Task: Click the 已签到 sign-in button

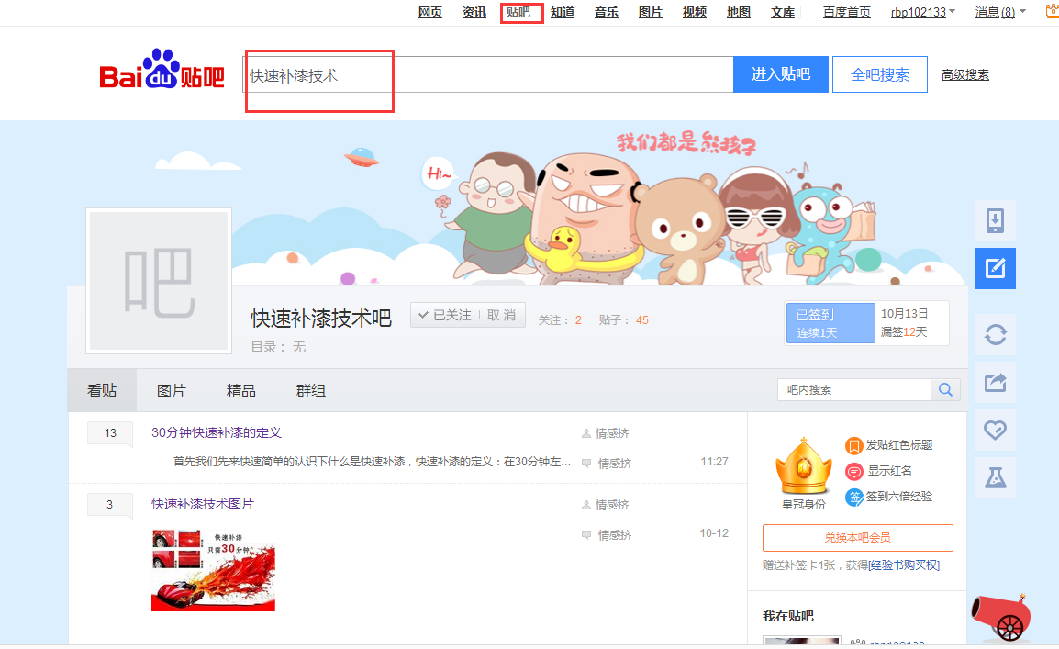Action: (830, 323)
